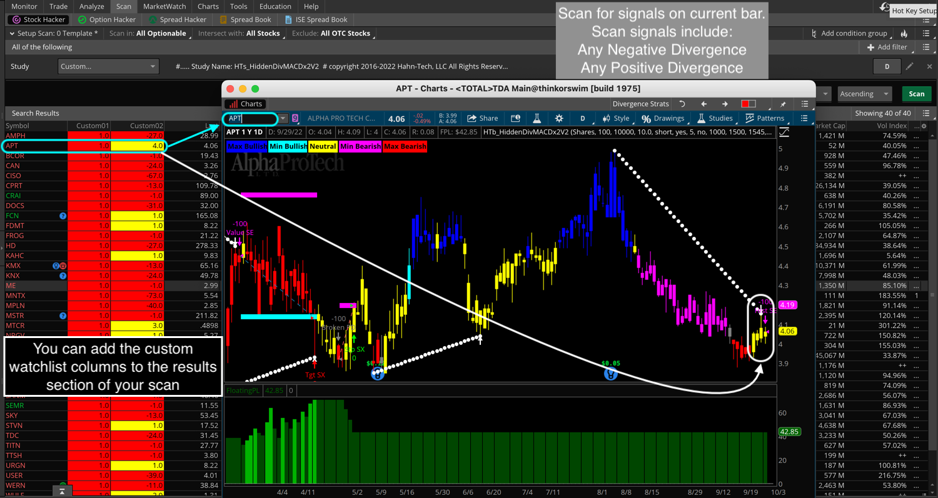Click the Vol Index column header
Screen dimensions: 938x498
891,126
